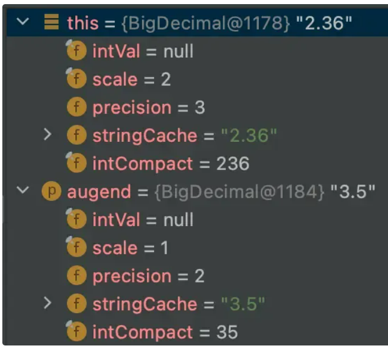The image size is (388, 349).
Task: Click the field icon beside intCompact = 236
Action: point(76,162)
